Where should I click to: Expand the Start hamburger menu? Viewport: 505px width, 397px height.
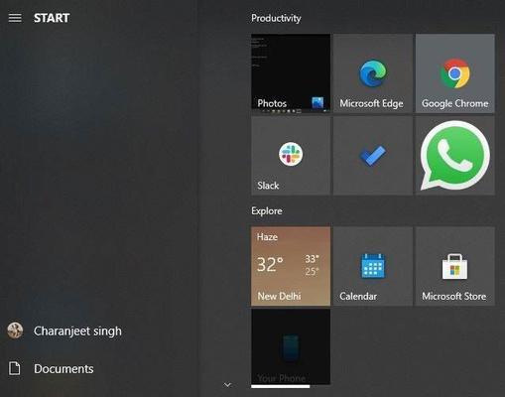point(15,18)
